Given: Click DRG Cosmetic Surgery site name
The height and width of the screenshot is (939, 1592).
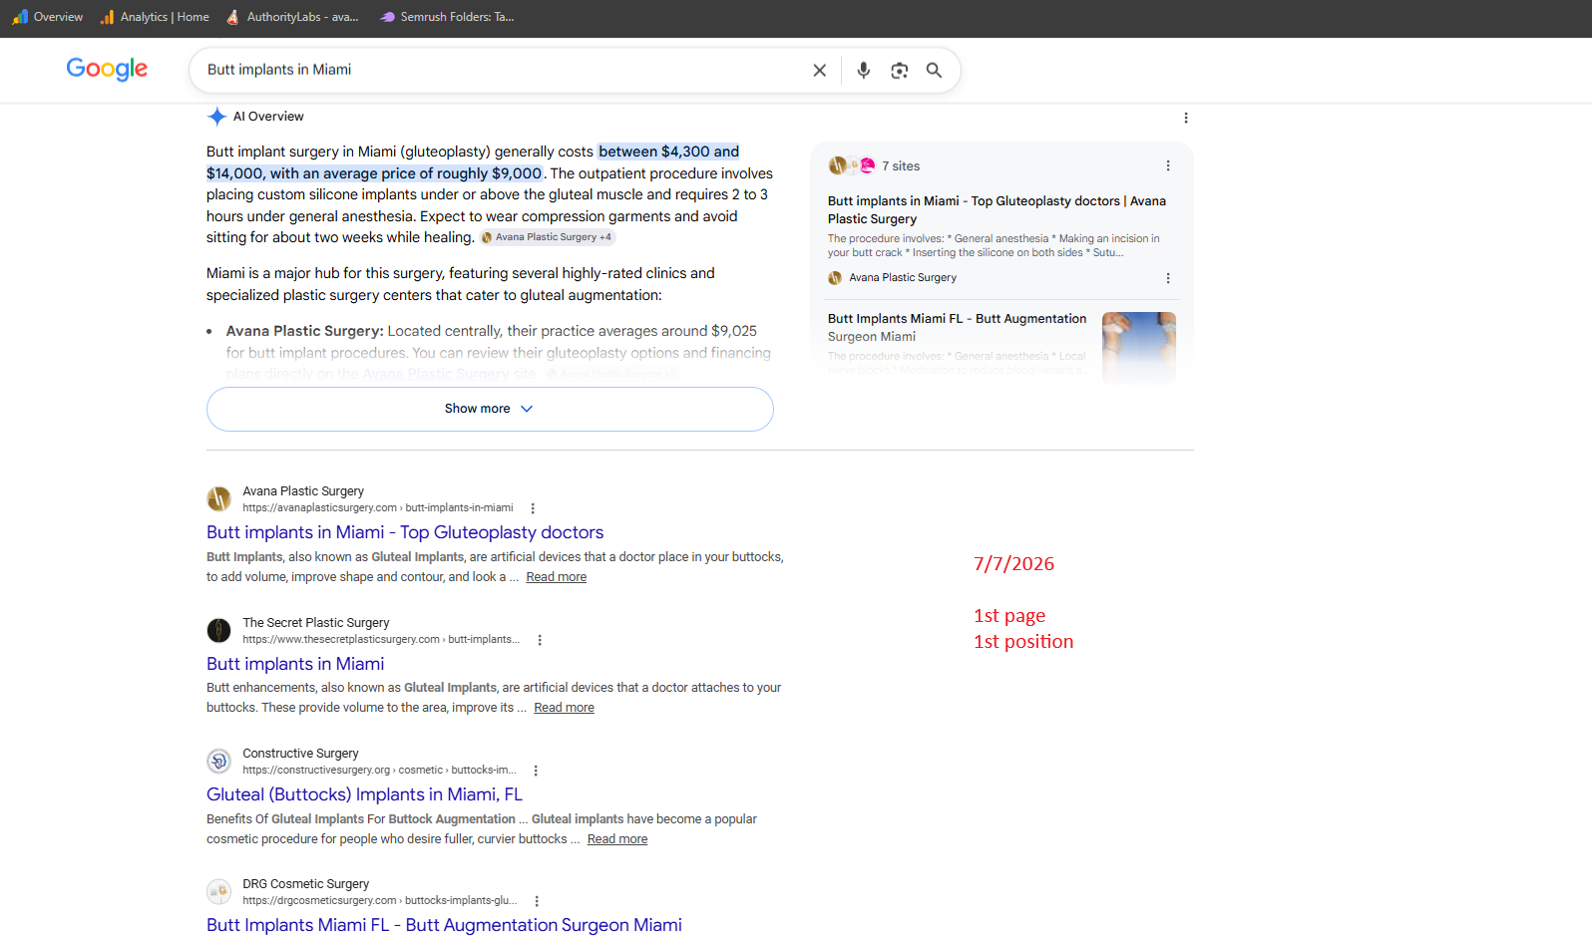Looking at the screenshot, I should tap(305, 884).
